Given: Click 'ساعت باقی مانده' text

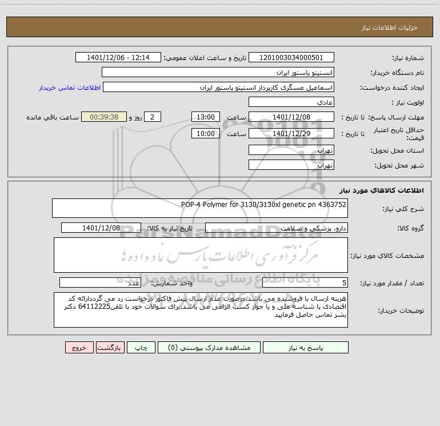Looking at the screenshot, I should [53, 117].
